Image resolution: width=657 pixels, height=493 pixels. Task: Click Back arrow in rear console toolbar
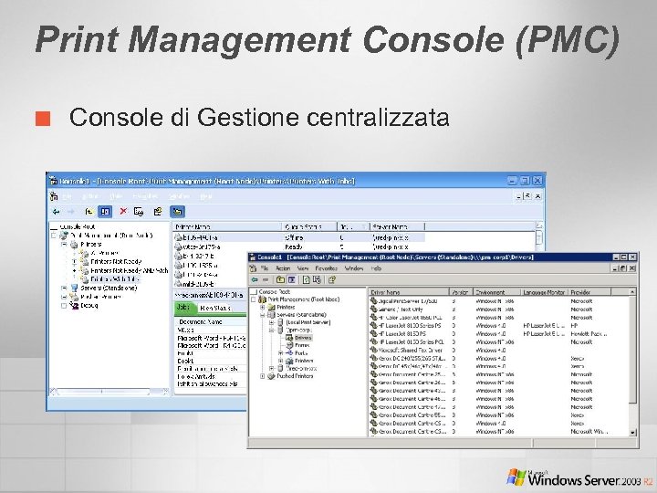click(x=56, y=212)
